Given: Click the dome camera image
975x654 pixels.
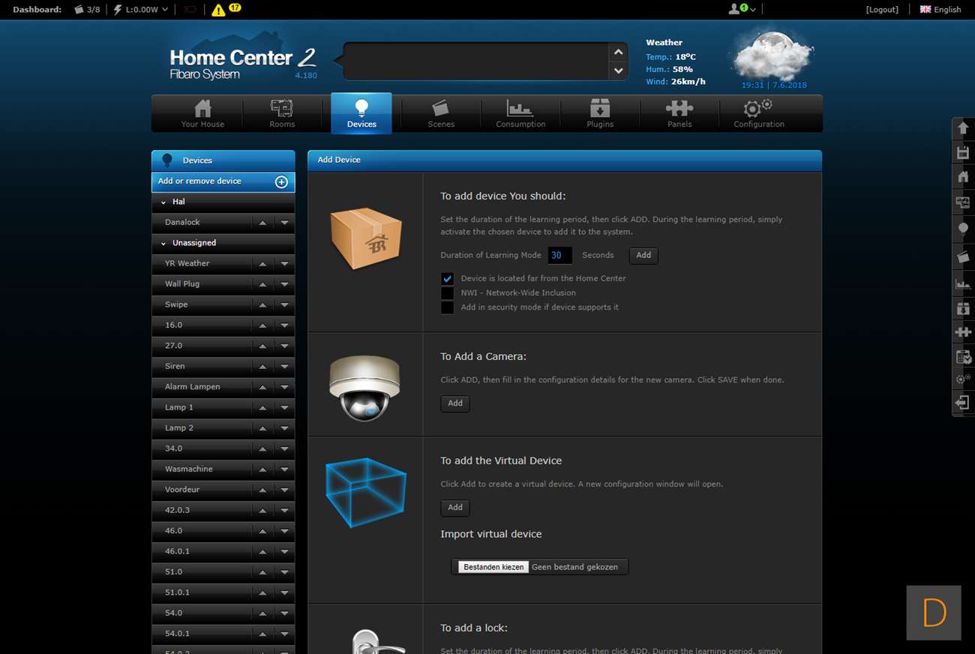Looking at the screenshot, I should (x=364, y=387).
